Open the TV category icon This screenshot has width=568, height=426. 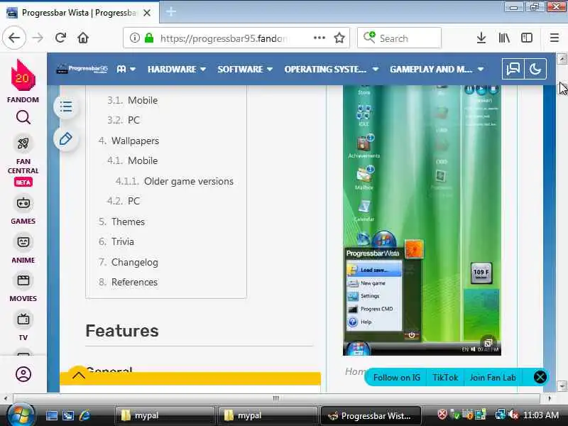point(23,319)
